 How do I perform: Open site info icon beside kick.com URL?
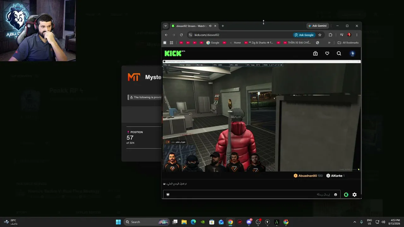[x=190, y=35]
